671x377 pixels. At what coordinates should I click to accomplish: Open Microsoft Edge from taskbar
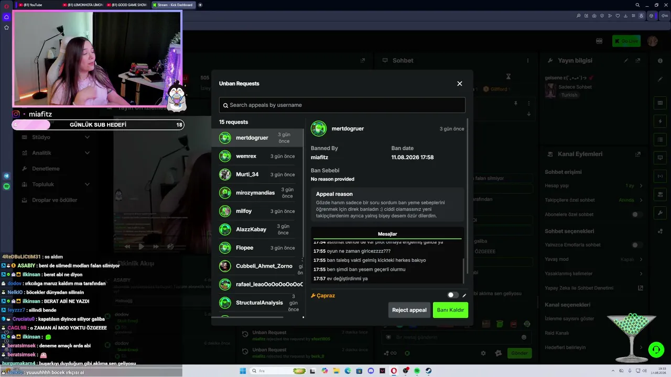tap(348, 371)
